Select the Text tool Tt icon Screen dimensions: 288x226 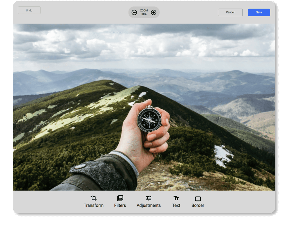176,198
